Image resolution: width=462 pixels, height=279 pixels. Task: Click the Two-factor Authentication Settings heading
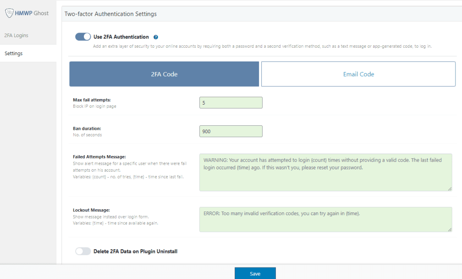[110, 14]
